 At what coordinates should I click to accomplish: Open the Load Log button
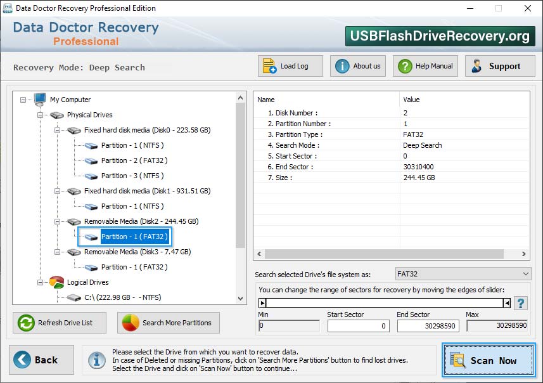(x=290, y=66)
